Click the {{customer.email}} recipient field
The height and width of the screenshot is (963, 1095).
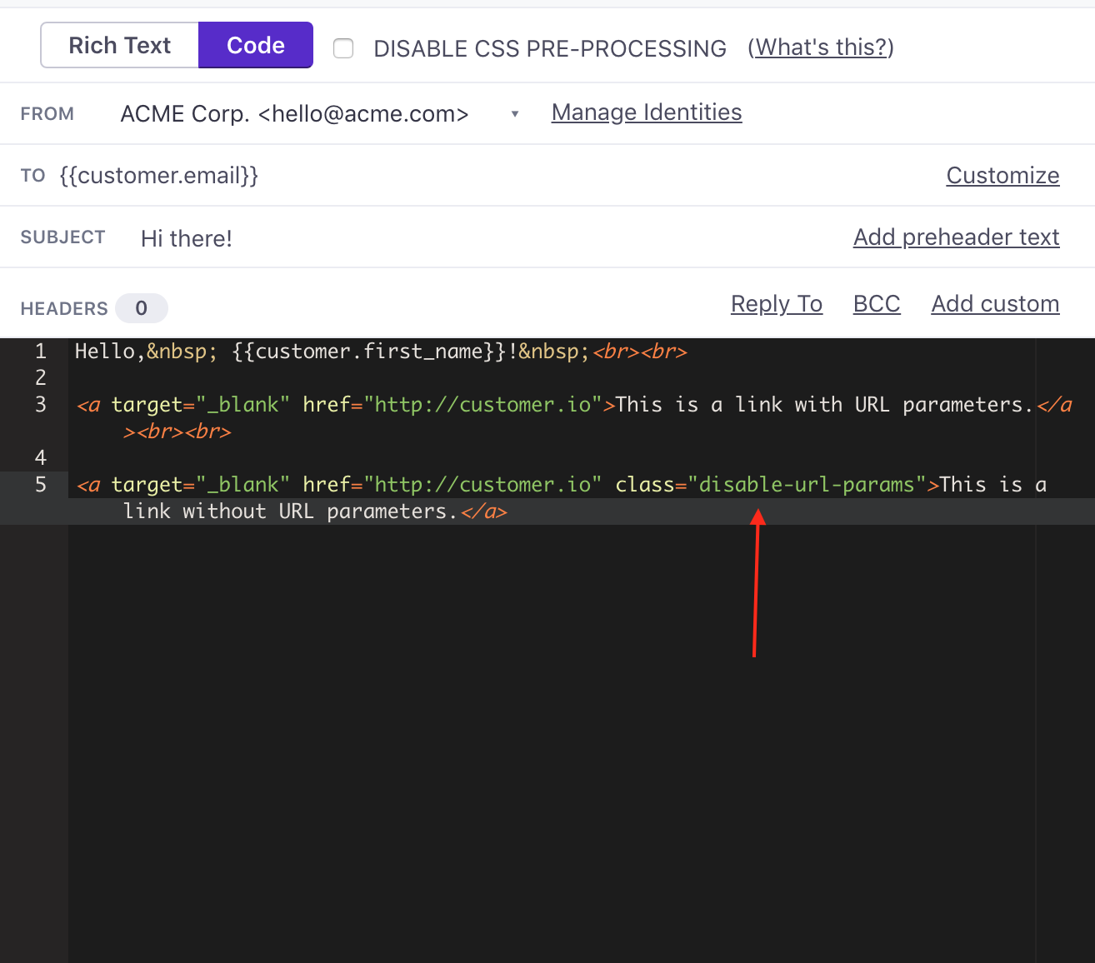click(158, 176)
